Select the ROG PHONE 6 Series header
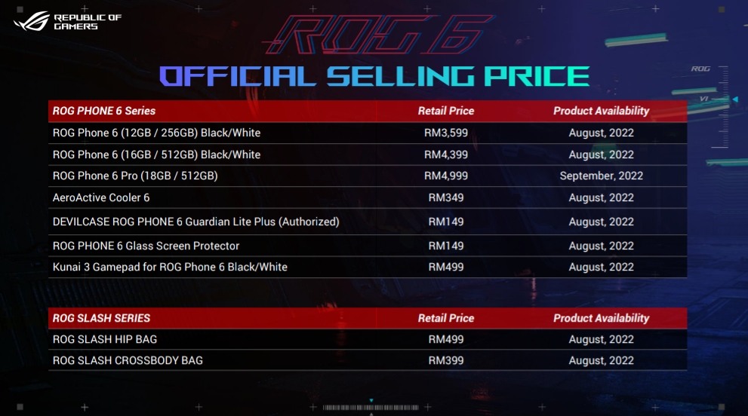This screenshot has height=416, width=748. tap(104, 111)
